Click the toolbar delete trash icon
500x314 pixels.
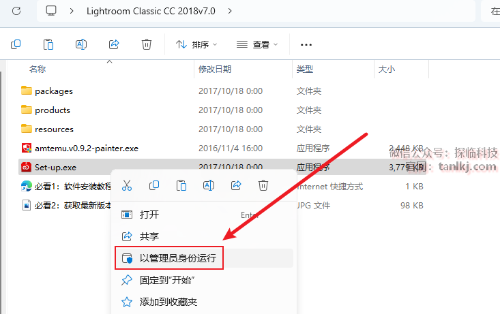click(x=147, y=44)
